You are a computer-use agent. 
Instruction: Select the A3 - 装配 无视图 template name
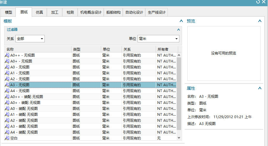(x=24, y=126)
